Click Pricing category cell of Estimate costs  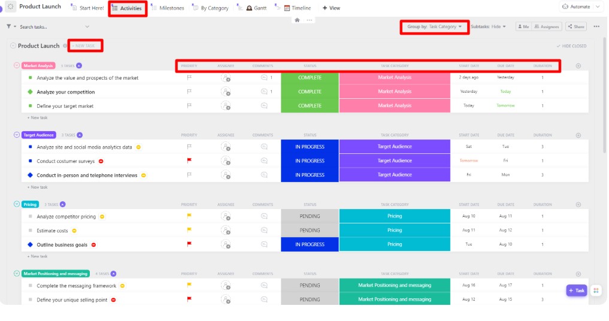395,230
